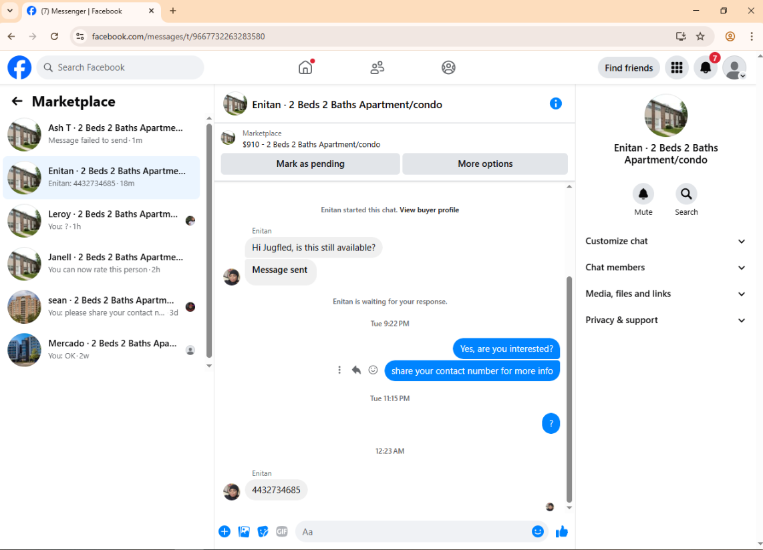The height and width of the screenshot is (550, 763).
Task: Mute this conversation with bell icon
Action: [643, 194]
